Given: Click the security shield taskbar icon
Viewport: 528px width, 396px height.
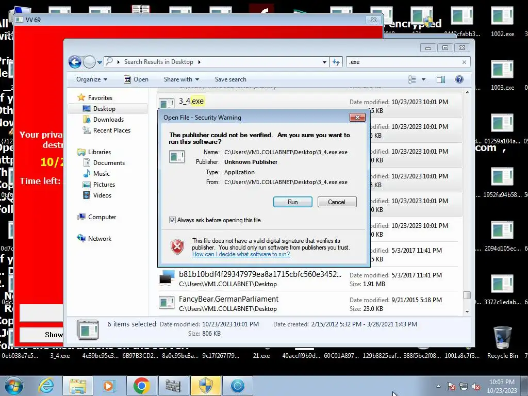Looking at the screenshot, I should (205, 386).
